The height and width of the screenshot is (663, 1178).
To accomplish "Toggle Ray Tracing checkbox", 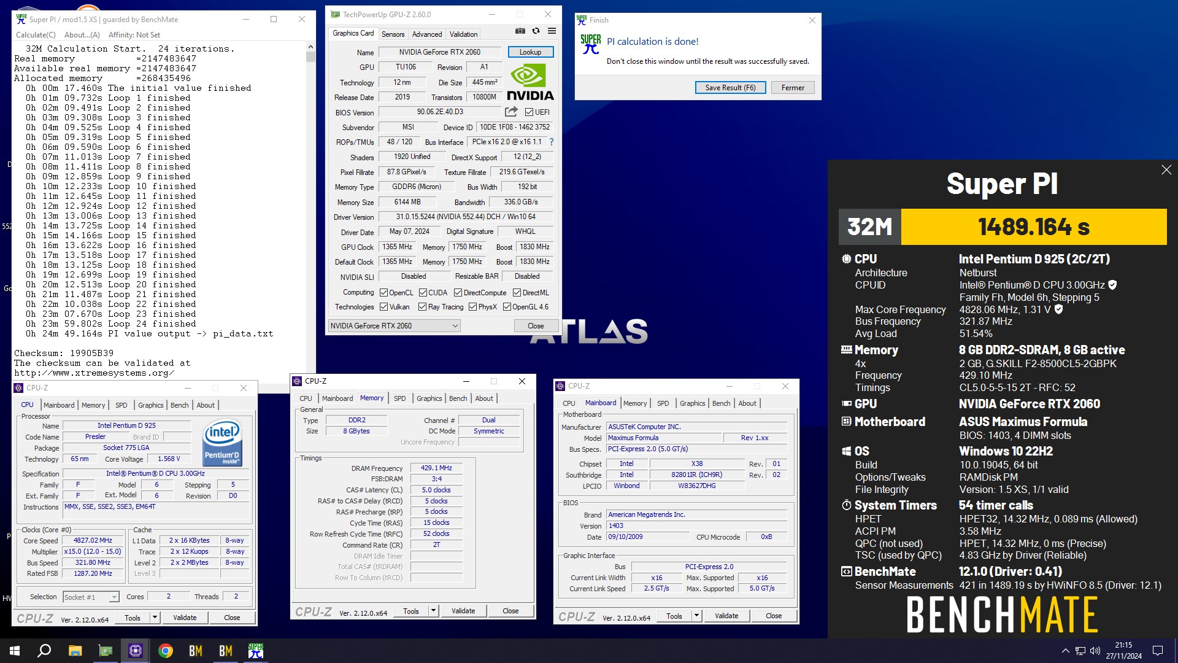I will click(x=422, y=306).
